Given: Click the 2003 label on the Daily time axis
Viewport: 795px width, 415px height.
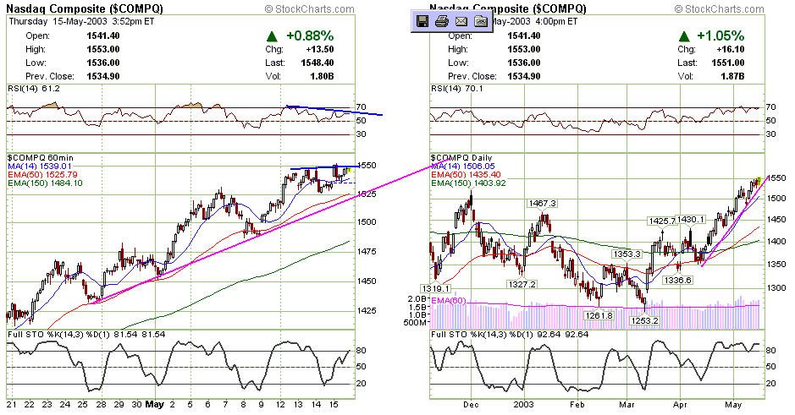Looking at the screenshot, I should [x=523, y=404].
